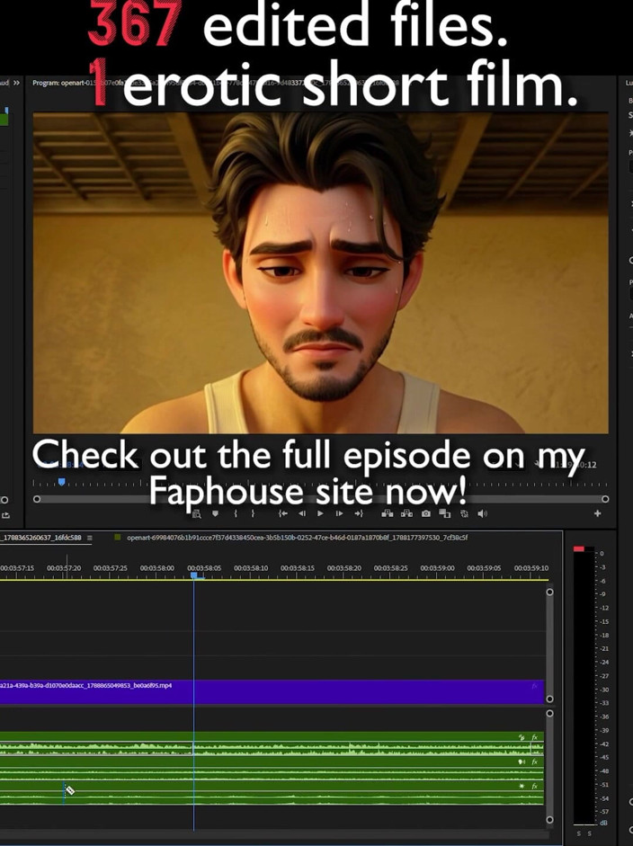This screenshot has width=633, height=846.
Task: Click the left solo S button under audio meters
Action: 579,833
